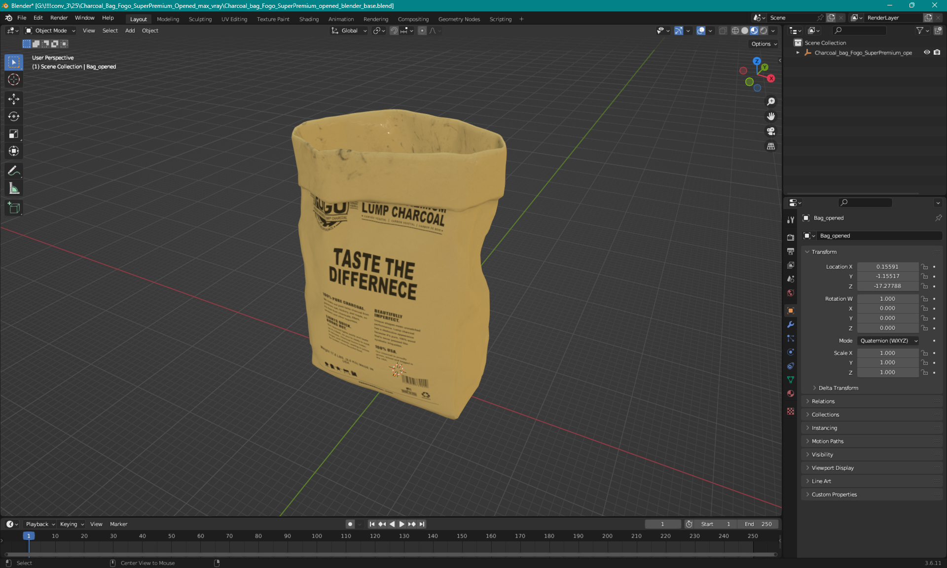Open the Modifier properties wrench tab
This screenshot has width=947, height=568.
click(x=791, y=324)
